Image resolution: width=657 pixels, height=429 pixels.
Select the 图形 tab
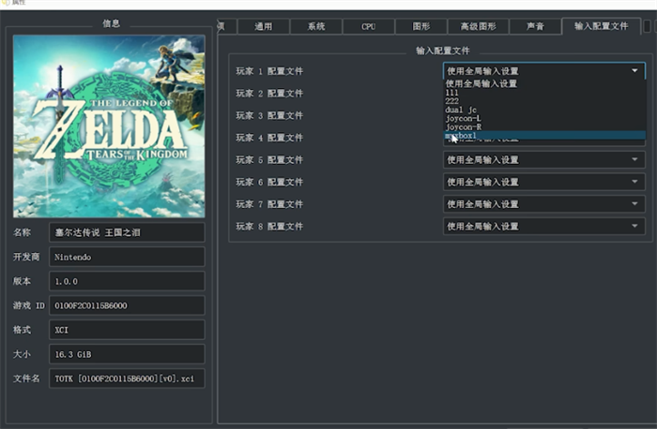tap(421, 26)
